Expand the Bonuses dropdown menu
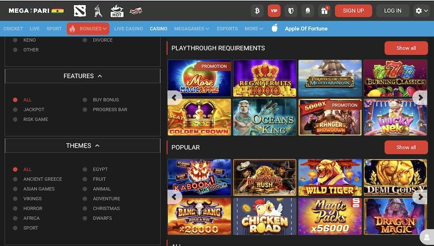Screen dimensions: 434x246 tap(88, 29)
